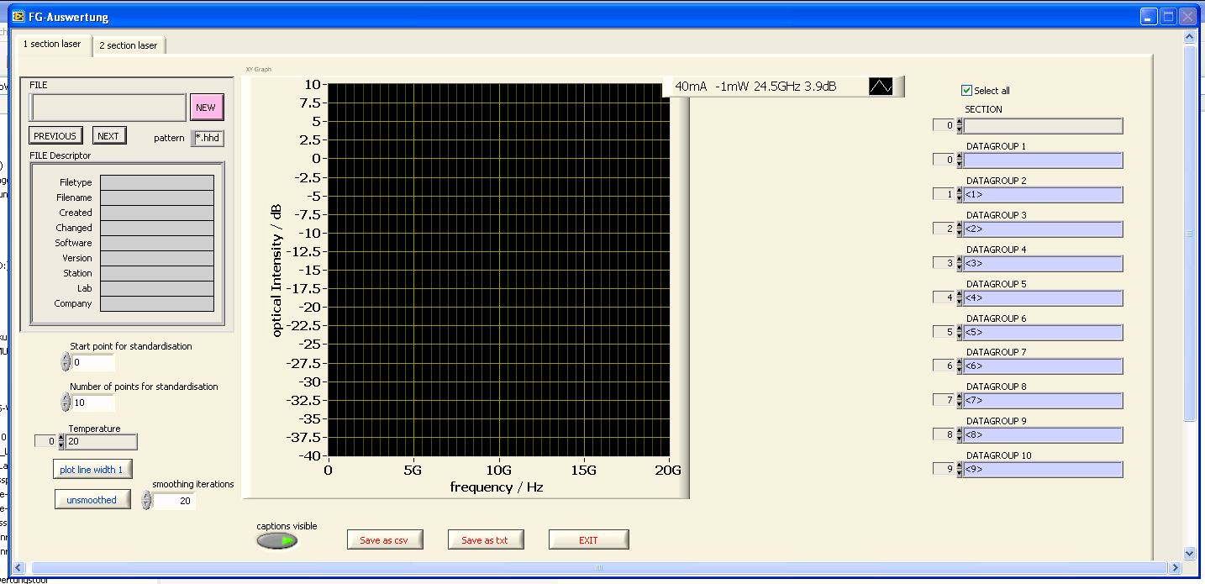
Task: Click the smoothing iterations value field
Action: (x=174, y=501)
